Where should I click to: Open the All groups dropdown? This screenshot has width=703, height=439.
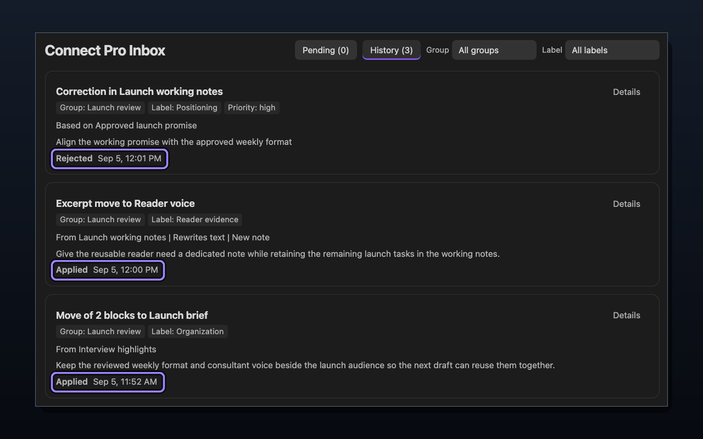(x=494, y=50)
